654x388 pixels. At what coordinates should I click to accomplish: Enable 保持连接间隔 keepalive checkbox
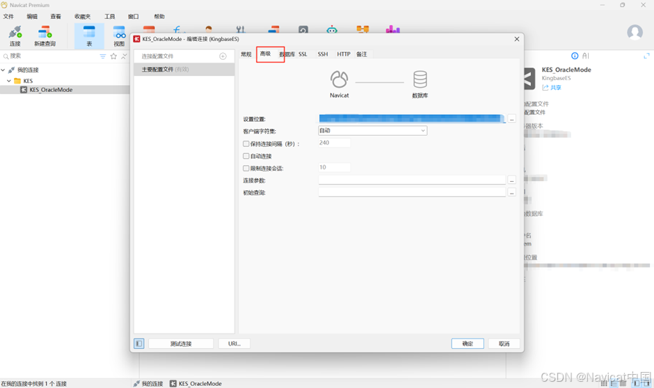[x=246, y=143]
